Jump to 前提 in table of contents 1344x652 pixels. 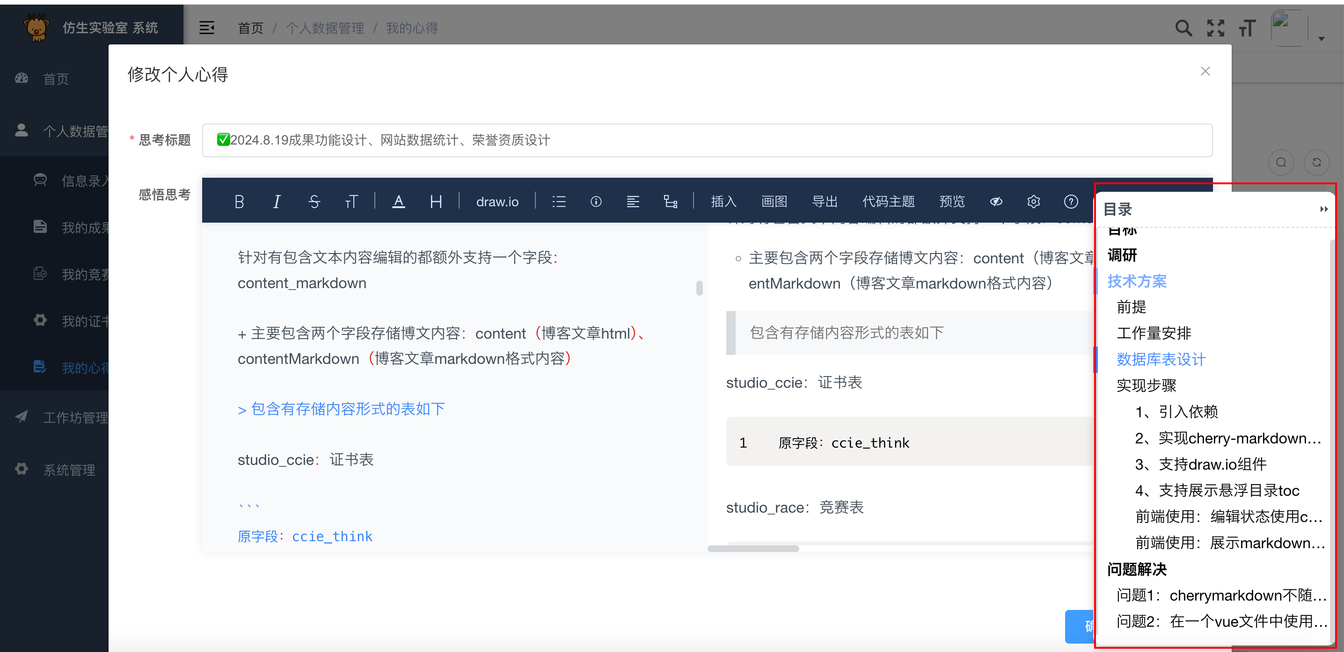[1131, 307]
